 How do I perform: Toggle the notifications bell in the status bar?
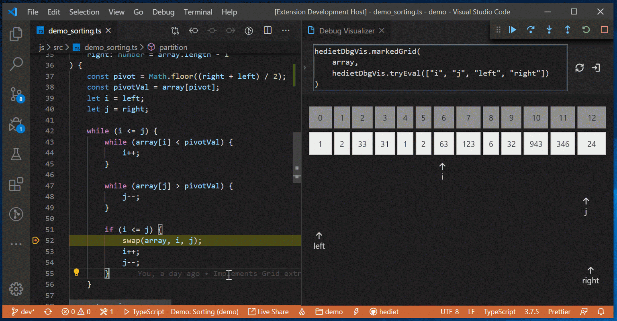click(601, 311)
